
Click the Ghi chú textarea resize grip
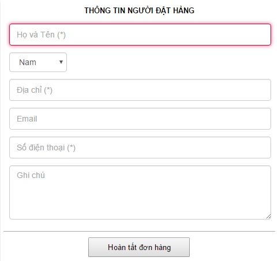pos(268,217)
